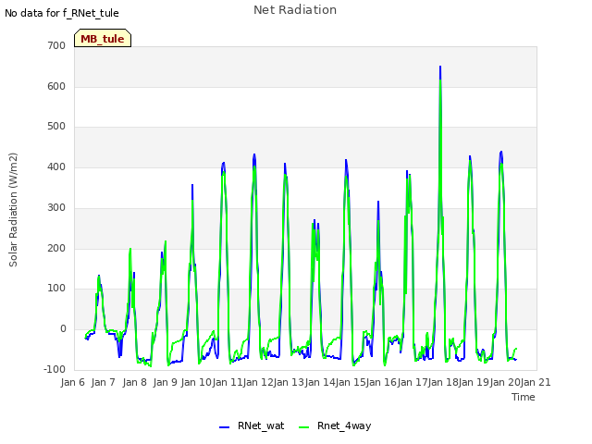The image size is (592, 444).
Task: Click the Jan 18 x-axis tick label
Action: click(443, 382)
